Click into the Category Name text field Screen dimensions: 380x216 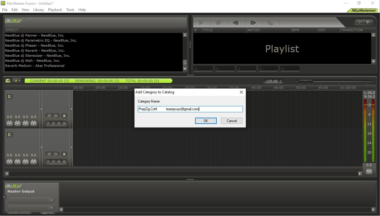pos(190,109)
